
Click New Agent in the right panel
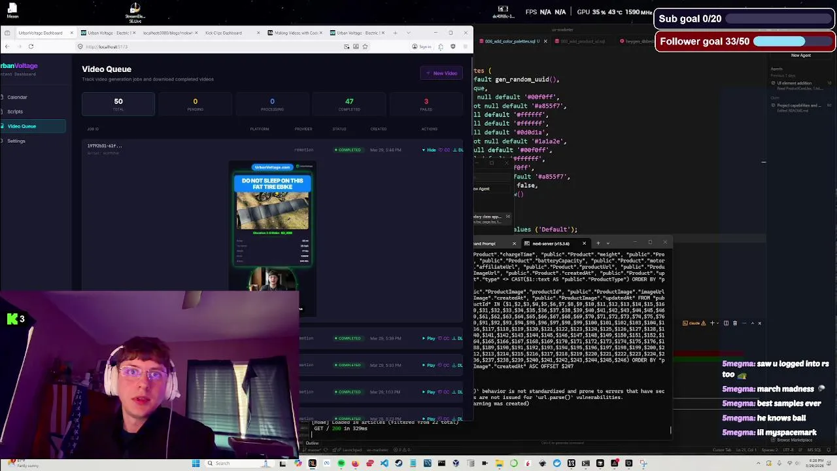(x=800, y=56)
